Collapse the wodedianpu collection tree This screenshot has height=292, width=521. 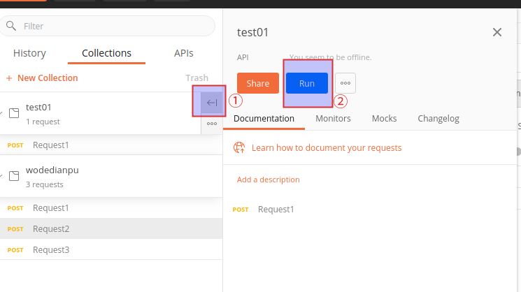(1, 176)
